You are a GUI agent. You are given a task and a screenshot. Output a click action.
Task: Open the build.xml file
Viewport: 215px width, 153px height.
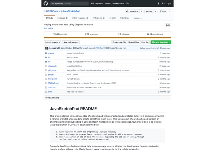tap(52, 87)
